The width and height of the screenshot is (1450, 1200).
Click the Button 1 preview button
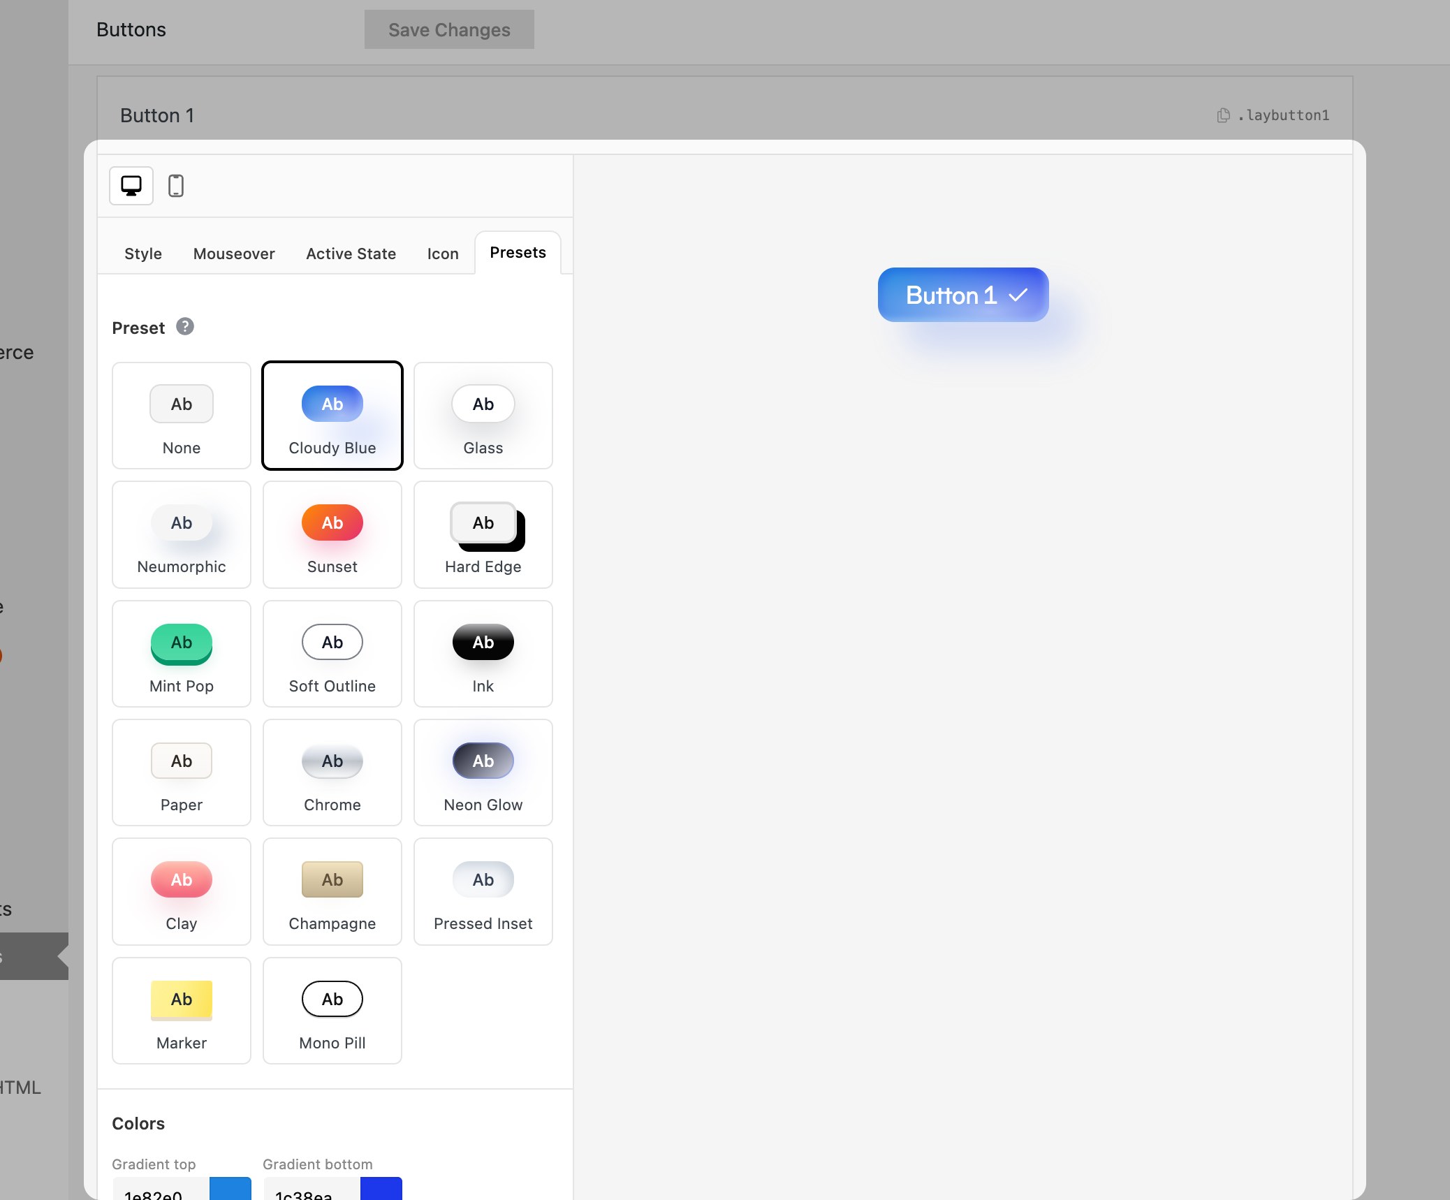coord(963,295)
